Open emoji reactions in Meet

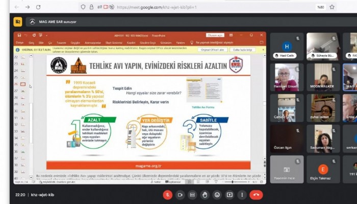[217, 195]
